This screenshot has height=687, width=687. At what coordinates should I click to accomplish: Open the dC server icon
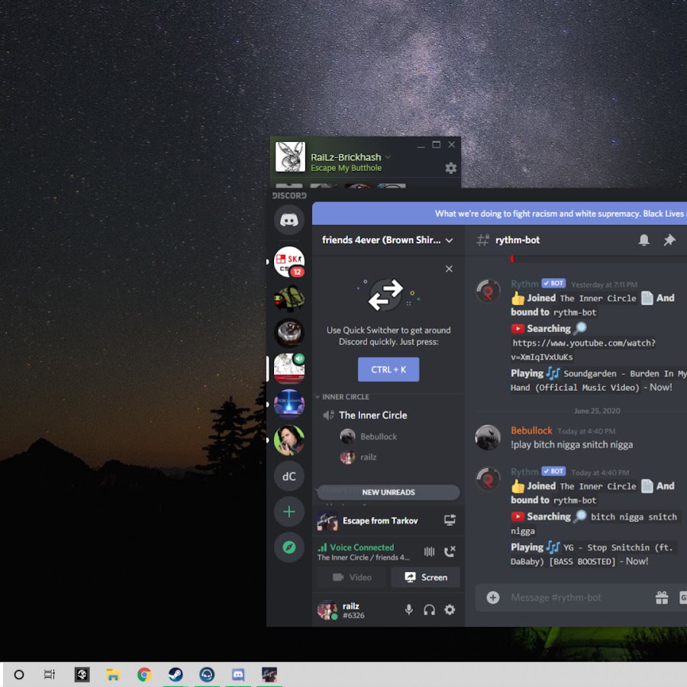pyautogui.click(x=289, y=476)
